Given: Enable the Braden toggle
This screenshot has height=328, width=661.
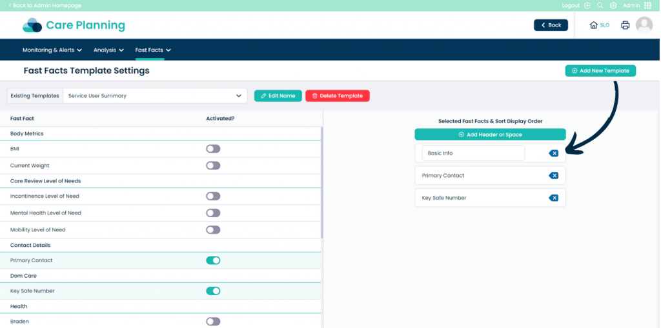Looking at the screenshot, I should [213, 322].
